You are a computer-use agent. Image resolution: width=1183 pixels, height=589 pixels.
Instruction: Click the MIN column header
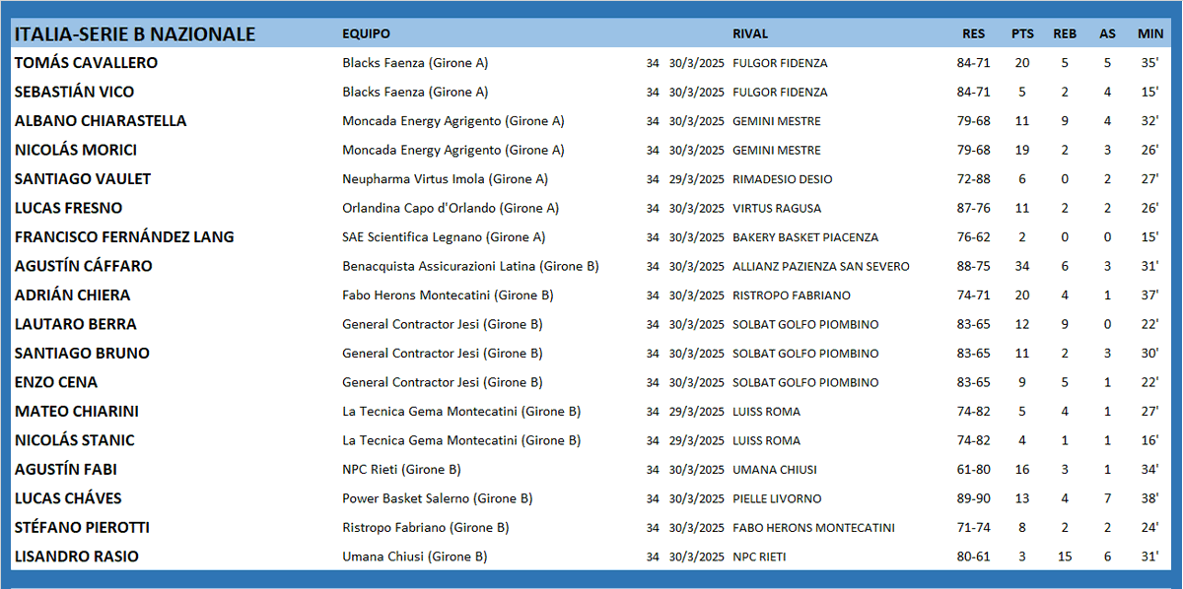pos(1150,34)
